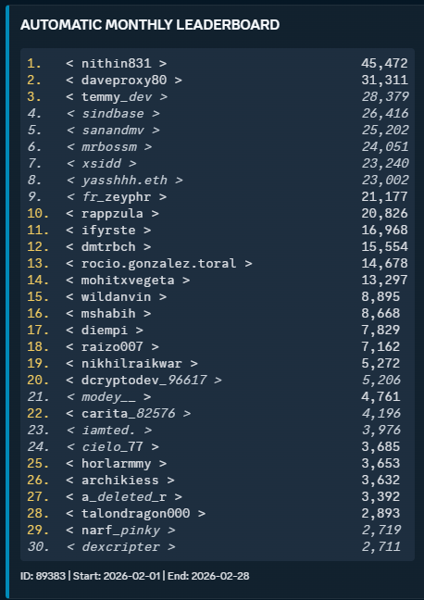This screenshot has height=600, width=424.
Task: Select score 3,653
Action: point(380,464)
